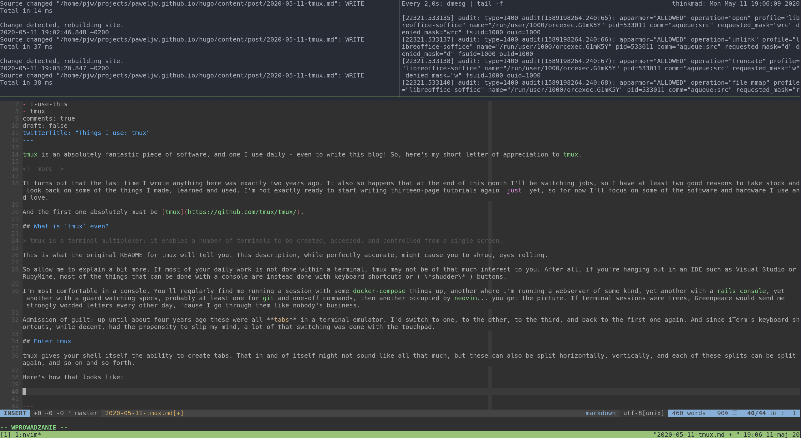Viewport: 801px width, 438px height.
Task: Click the INSERT mode indicator in statusline
Action: (x=15, y=413)
